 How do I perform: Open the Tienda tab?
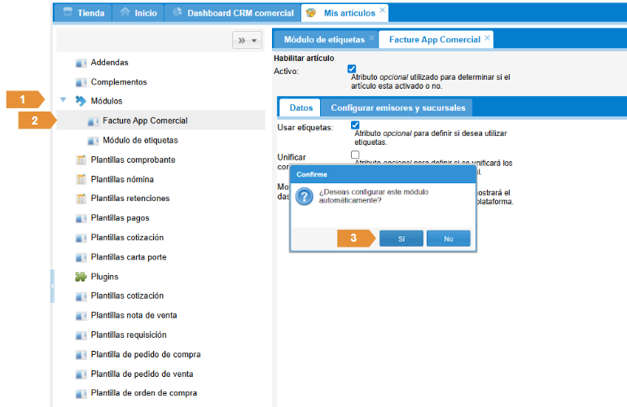click(83, 13)
